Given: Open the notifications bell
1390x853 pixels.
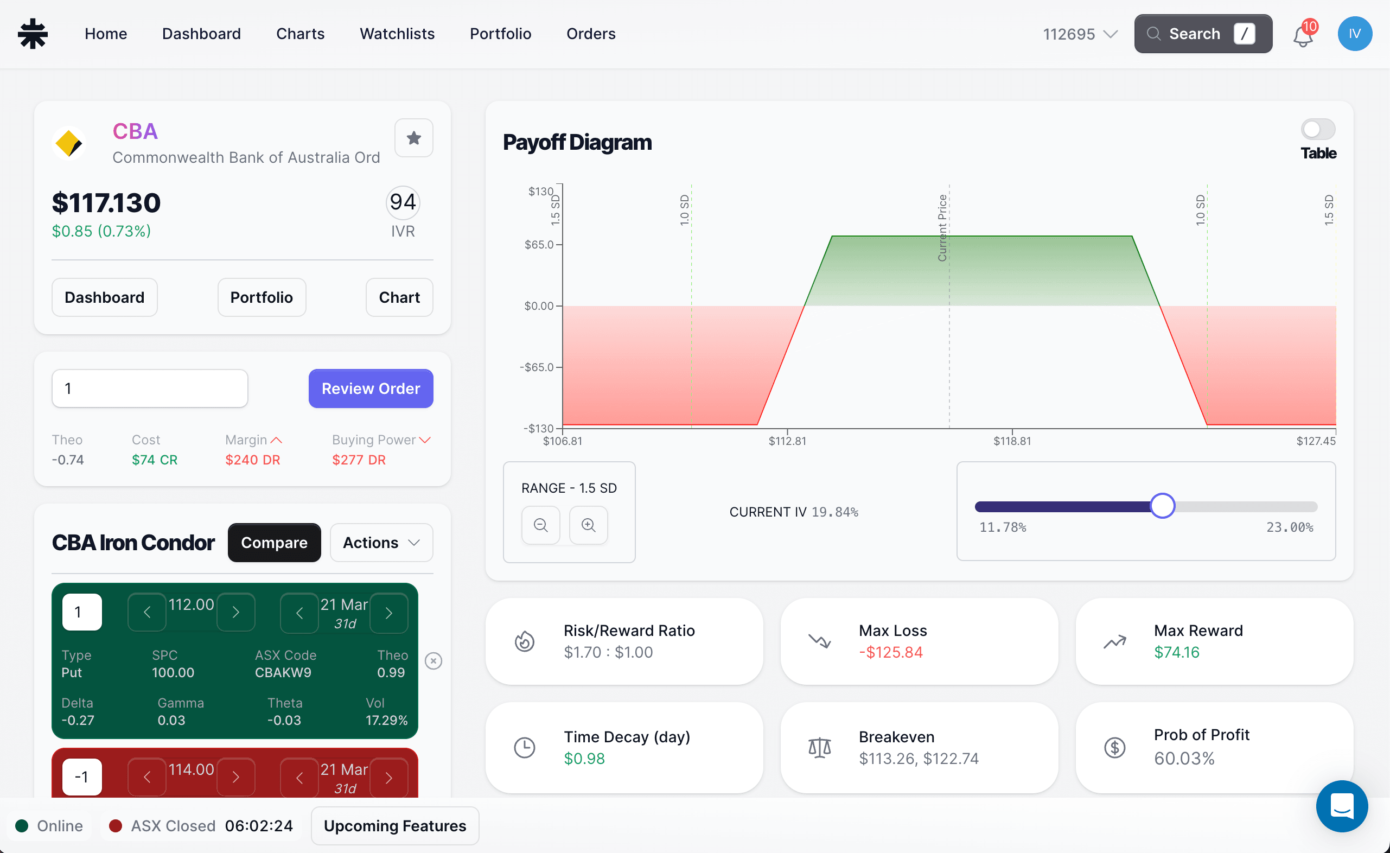Looking at the screenshot, I should [x=1302, y=34].
